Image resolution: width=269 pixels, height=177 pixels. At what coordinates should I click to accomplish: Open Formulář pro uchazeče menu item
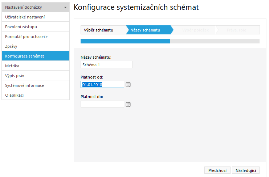click(x=36, y=37)
